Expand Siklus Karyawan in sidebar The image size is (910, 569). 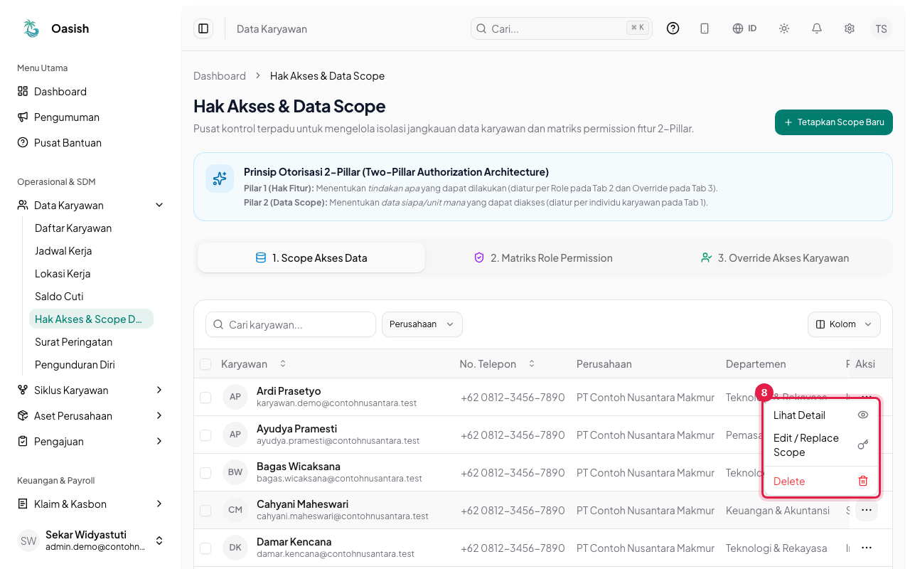pyautogui.click(x=90, y=390)
